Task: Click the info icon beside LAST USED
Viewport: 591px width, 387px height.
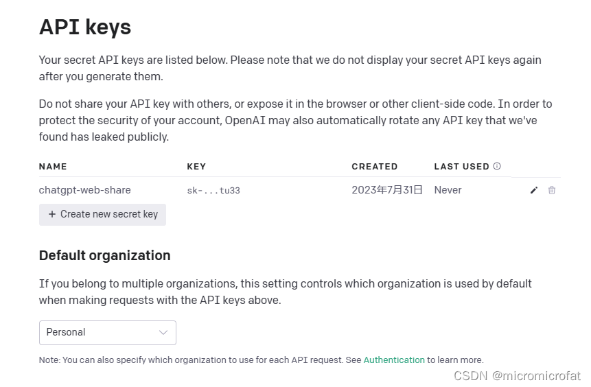Action: [x=497, y=166]
